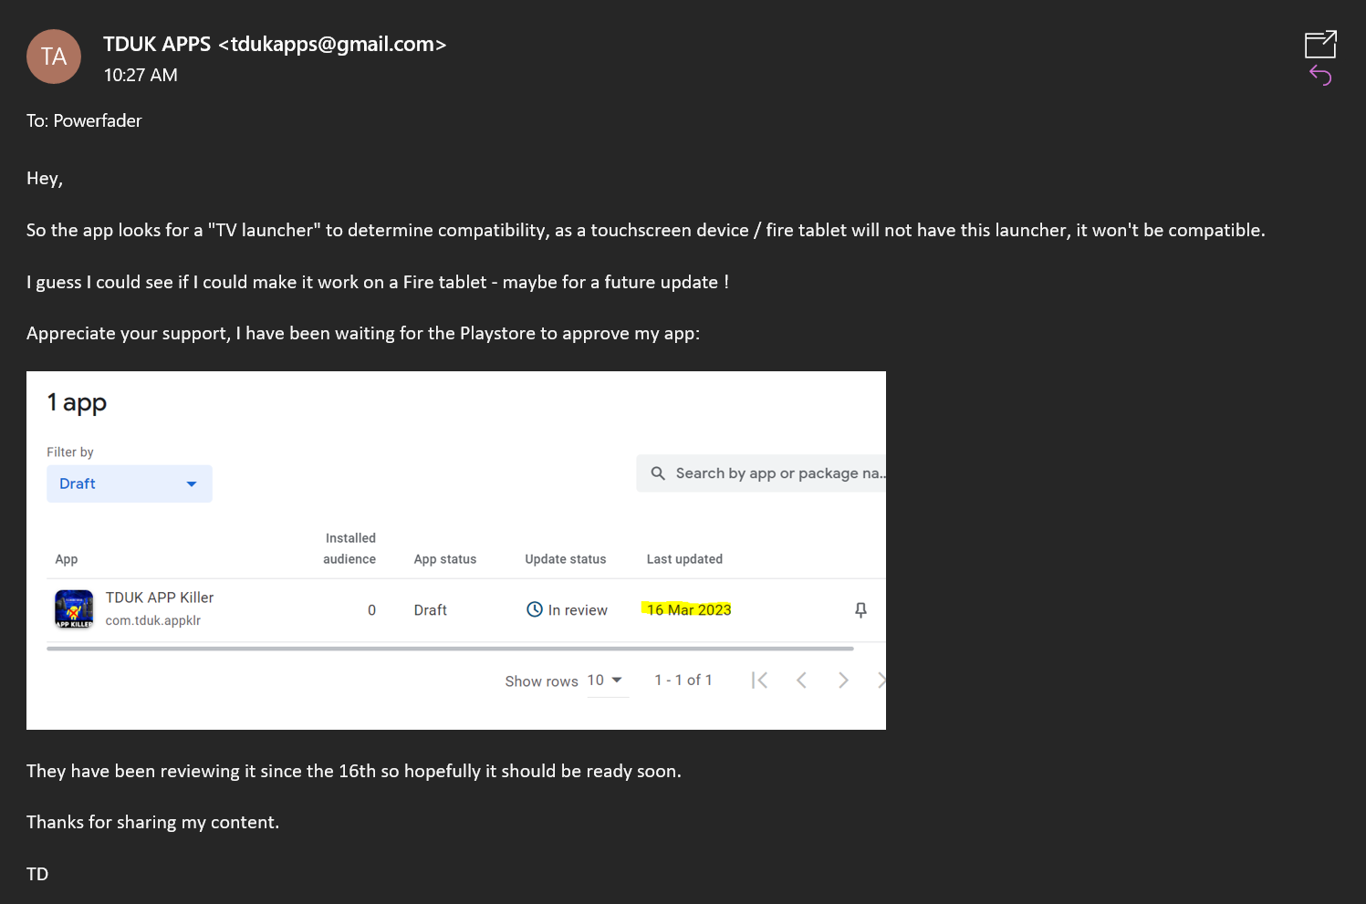Click the 1 app heading
This screenshot has height=904, width=1366.
(x=77, y=402)
